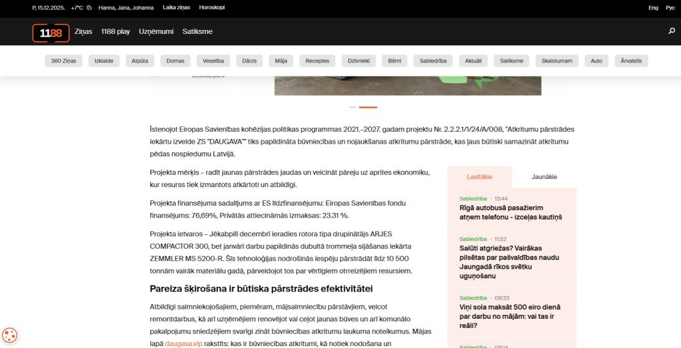
Task: Open Laika ziņas link
Action: tap(176, 7)
